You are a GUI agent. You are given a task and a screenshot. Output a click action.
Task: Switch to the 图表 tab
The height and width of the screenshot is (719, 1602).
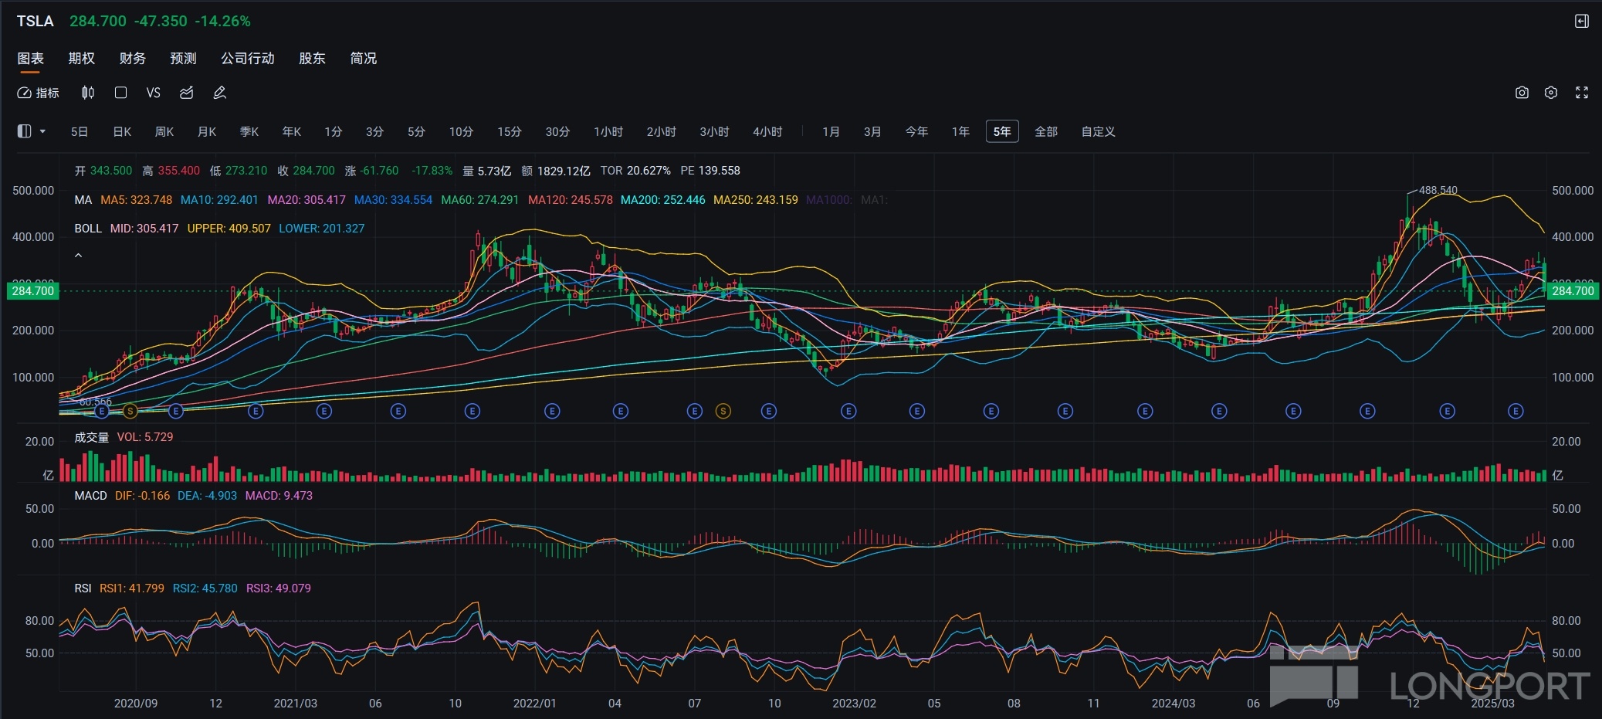pyautogui.click(x=31, y=59)
